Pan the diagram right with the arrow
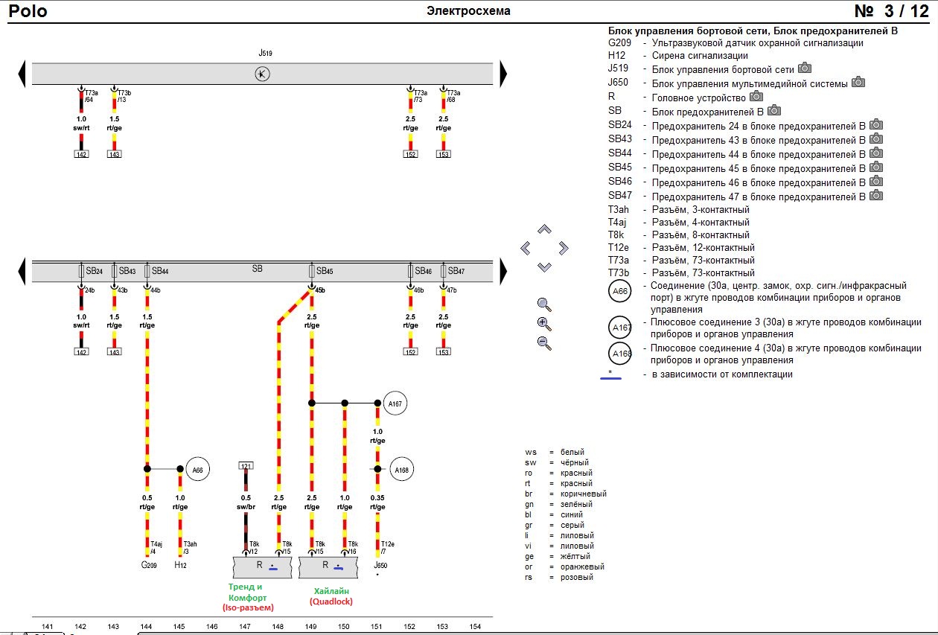The image size is (938, 635). coord(563,248)
